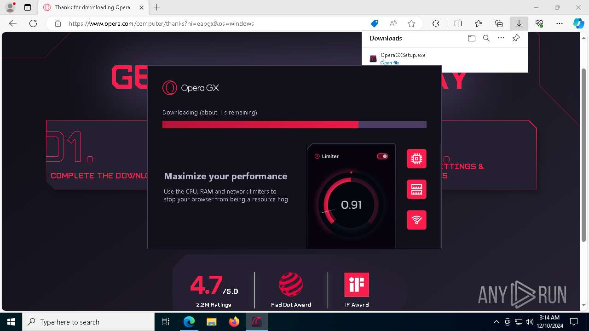Open Browser essentials heart icon
This screenshot has width=589, height=331.
[x=539, y=23]
